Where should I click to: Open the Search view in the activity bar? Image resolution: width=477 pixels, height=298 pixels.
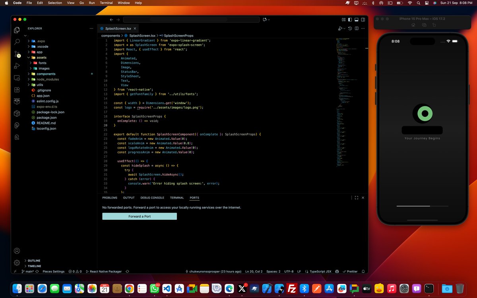click(x=17, y=41)
